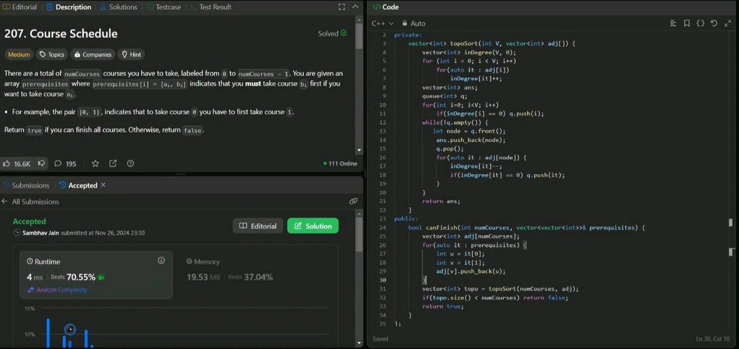Click the Code panel header tab
The image size is (739, 349).
tap(386, 7)
